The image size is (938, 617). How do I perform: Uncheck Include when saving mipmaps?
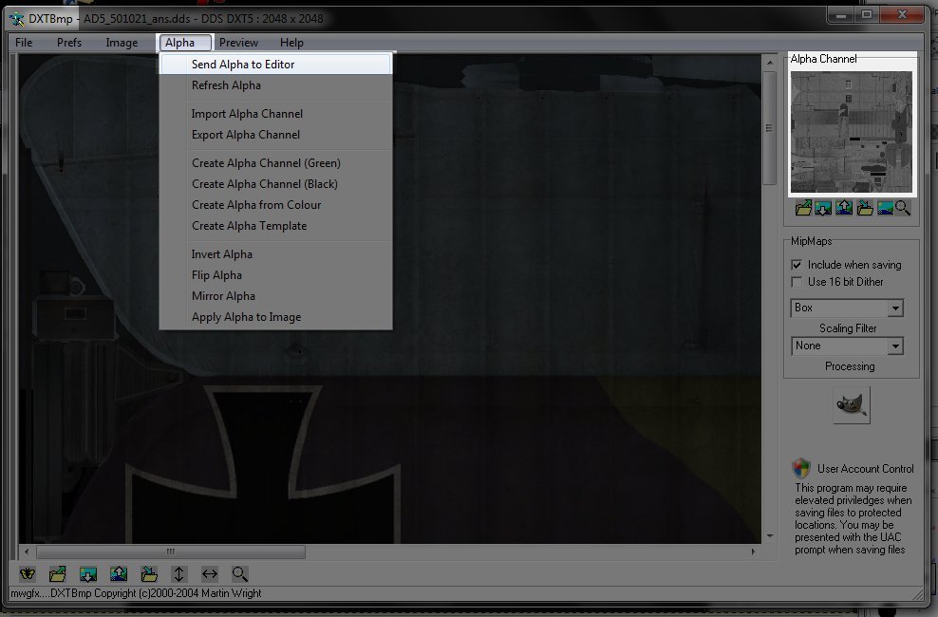click(x=797, y=265)
